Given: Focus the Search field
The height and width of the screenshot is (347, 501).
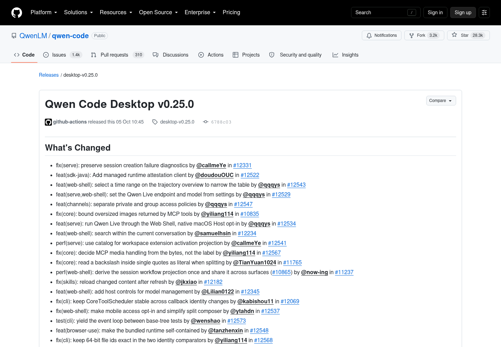Looking at the screenshot, I should (385, 12).
